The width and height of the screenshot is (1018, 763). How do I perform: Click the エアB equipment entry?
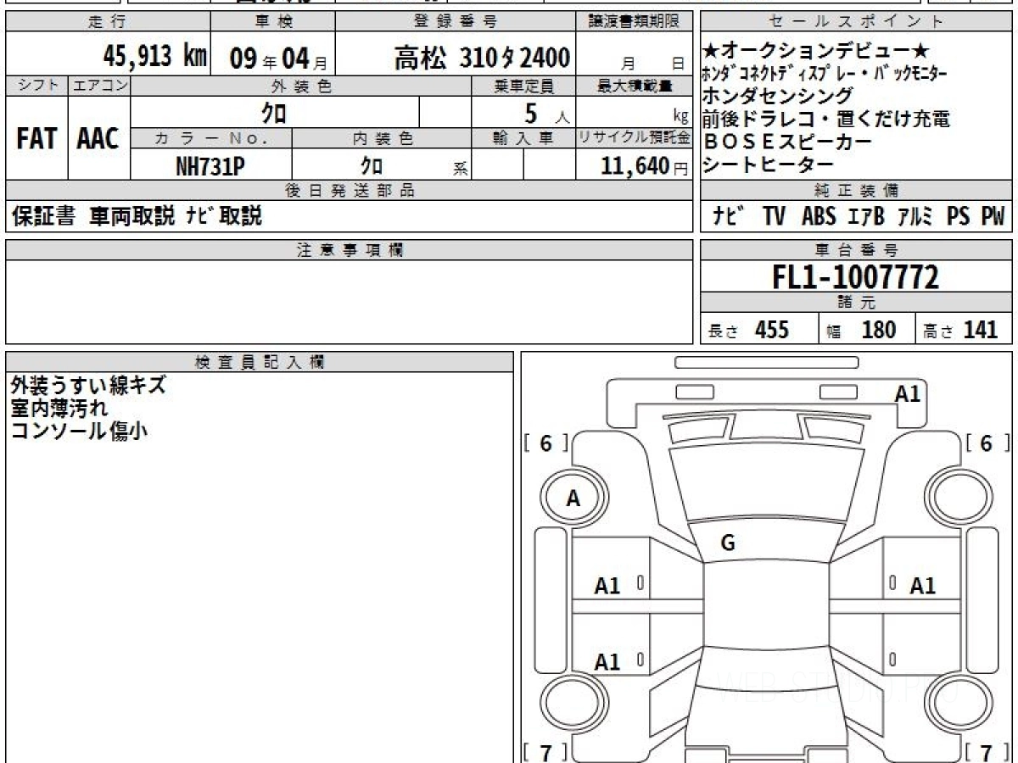866,217
